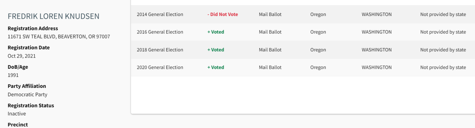Click the Democratic Party affiliation value
This screenshot has width=475, height=128.
[27, 94]
